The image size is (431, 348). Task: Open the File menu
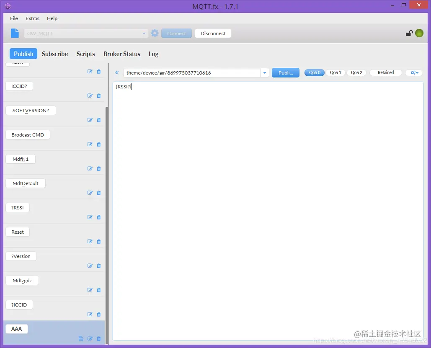(x=14, y=18)
